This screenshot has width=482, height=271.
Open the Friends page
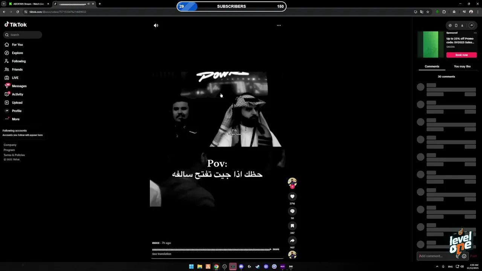click(x=17, y=70)
